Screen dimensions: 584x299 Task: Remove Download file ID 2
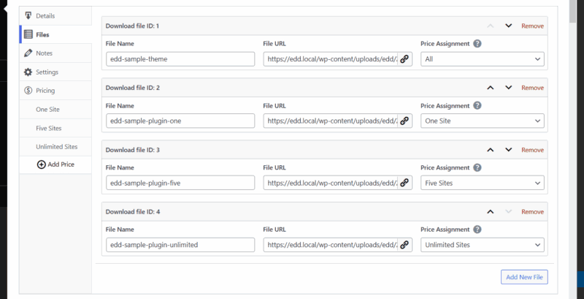point(532,88)
